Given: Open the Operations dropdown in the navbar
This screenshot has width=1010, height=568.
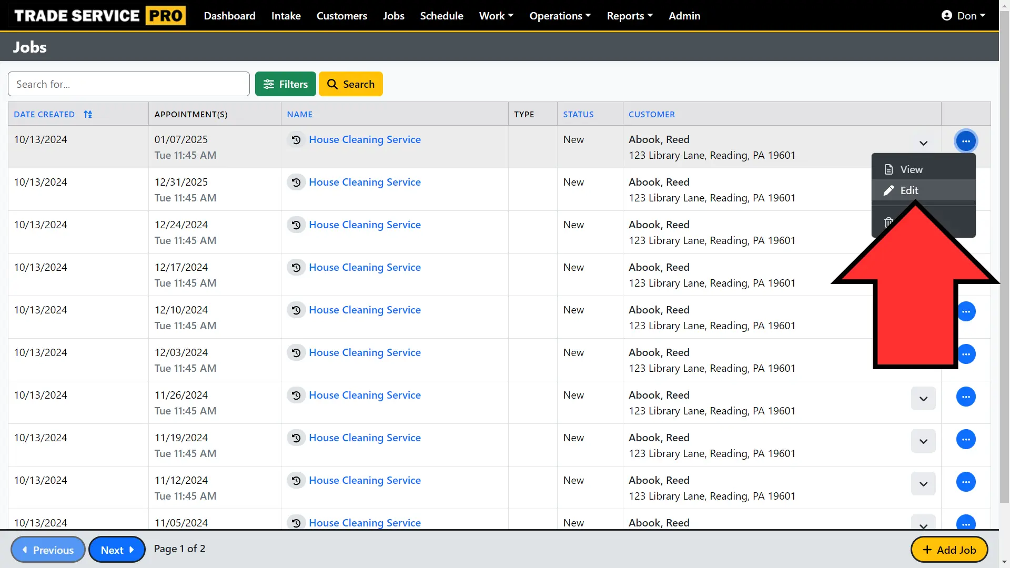Looking at the screenshot, I should click(x=560, y=16).
